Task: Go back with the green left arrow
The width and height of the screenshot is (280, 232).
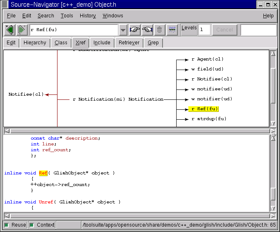Action: click(10, 30)
